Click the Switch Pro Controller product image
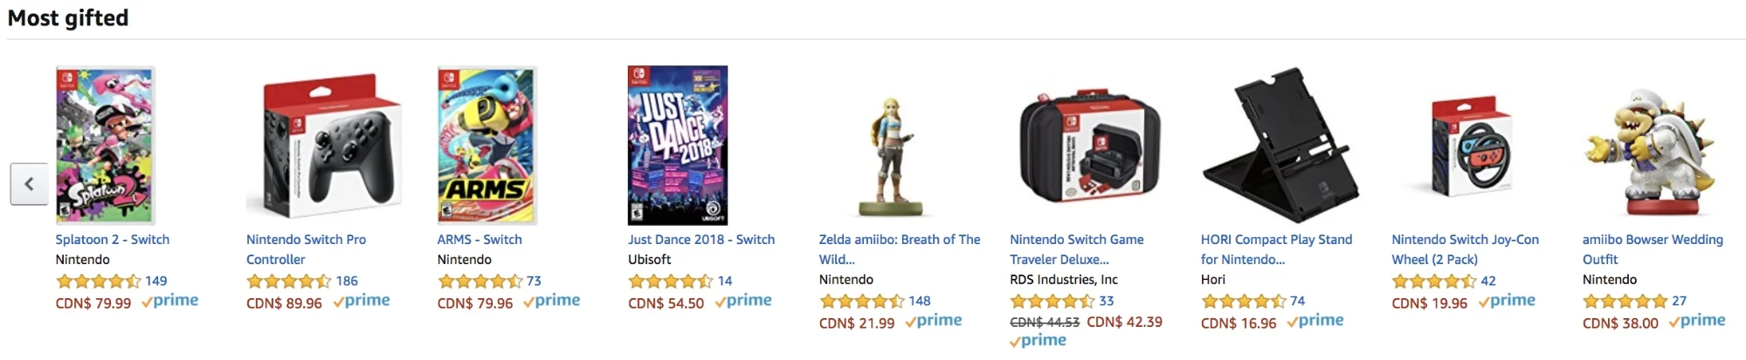 coord(323,146)
